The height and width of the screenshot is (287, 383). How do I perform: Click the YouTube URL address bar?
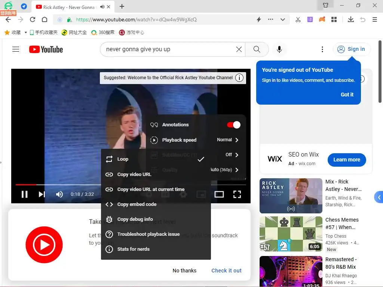tap(136, 19)
